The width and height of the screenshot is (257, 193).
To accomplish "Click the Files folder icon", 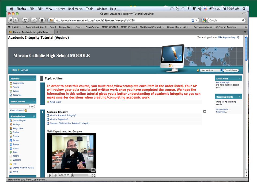I will [11, 164].
